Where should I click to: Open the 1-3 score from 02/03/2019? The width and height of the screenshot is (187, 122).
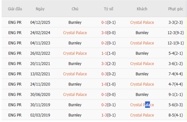click(x=108, y=115)
